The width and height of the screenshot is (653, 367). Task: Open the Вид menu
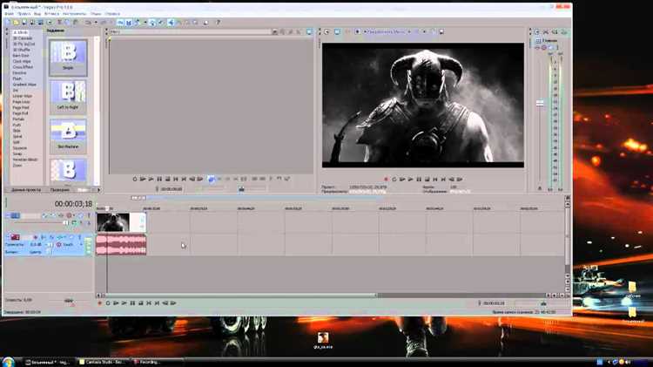(x=37, y=14)
